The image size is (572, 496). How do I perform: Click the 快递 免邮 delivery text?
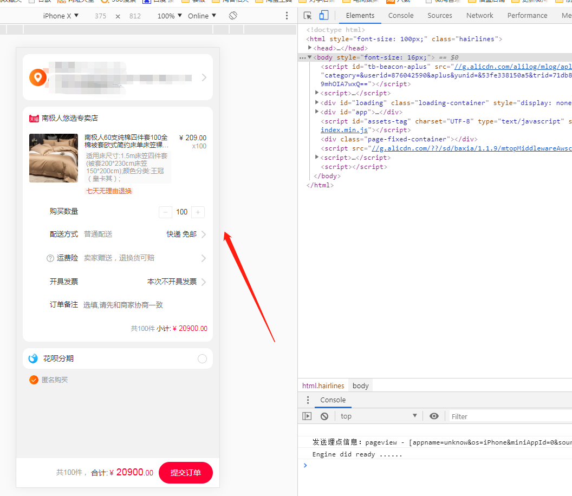pos(181,234)
